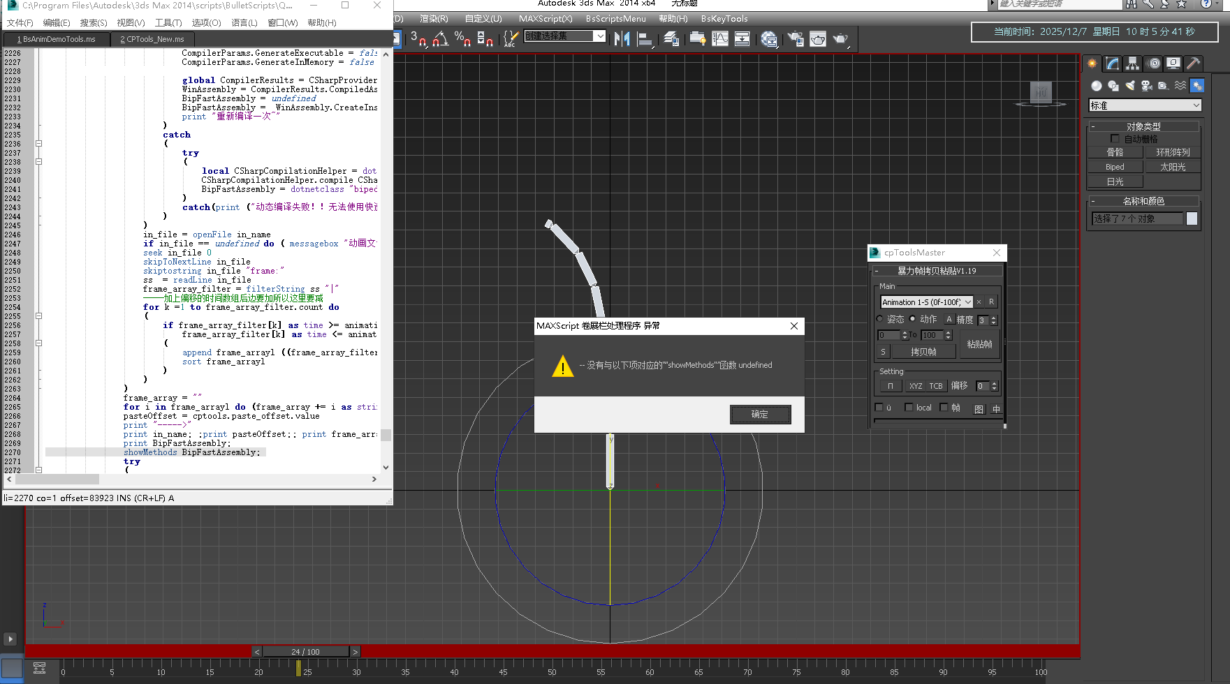Enable the 自动栅格 checkbox
Screen dimensions: 1230x684
click(x=1115, y=139)
